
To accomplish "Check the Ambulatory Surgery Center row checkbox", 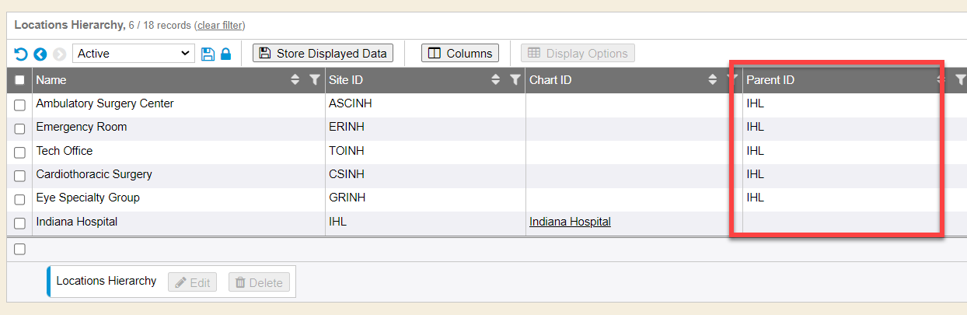I will click(x=20, y=105).
